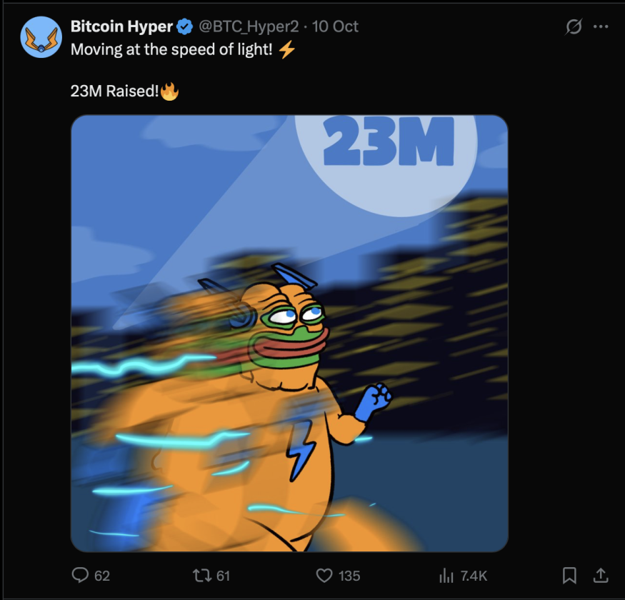
Task: Click the reply bubble showing 62 replies
Action: click(x=89, y=575)
